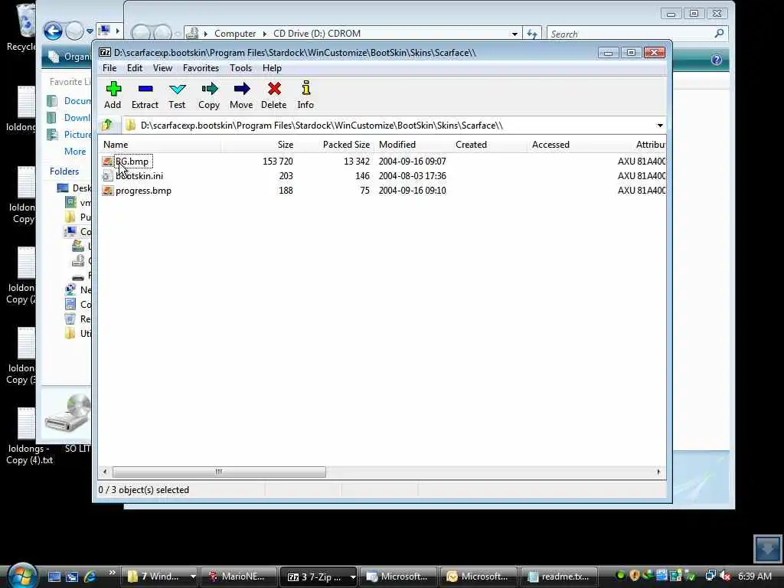Select loldongs - Copy (4).txt on desktop
The height and width of the screenshot is (588, 784).
(29, 436)
